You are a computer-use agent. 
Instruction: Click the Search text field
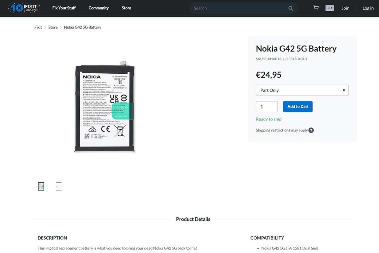pyautogui.click(x=240, y=8)
